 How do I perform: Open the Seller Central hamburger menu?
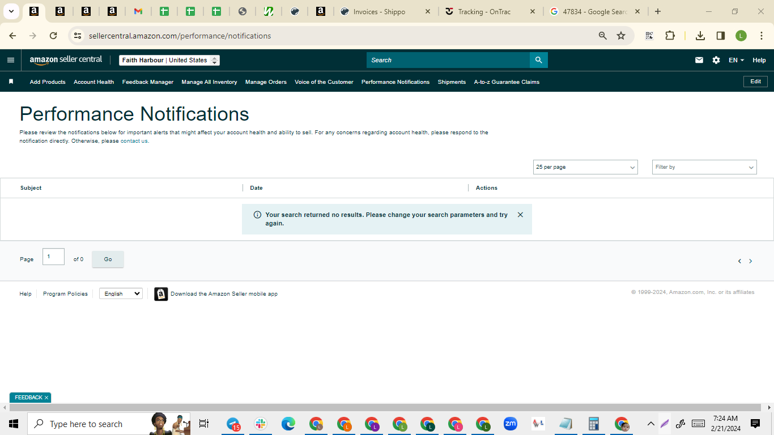11,60
